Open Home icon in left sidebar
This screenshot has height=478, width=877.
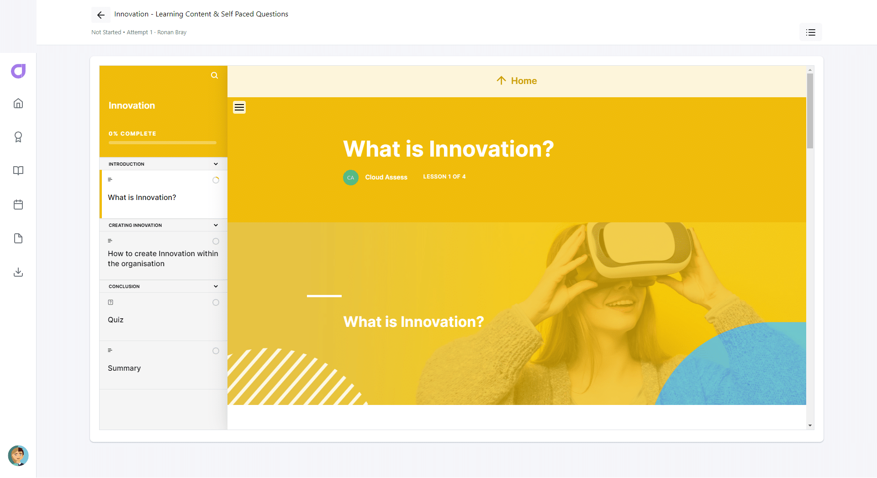18,103
